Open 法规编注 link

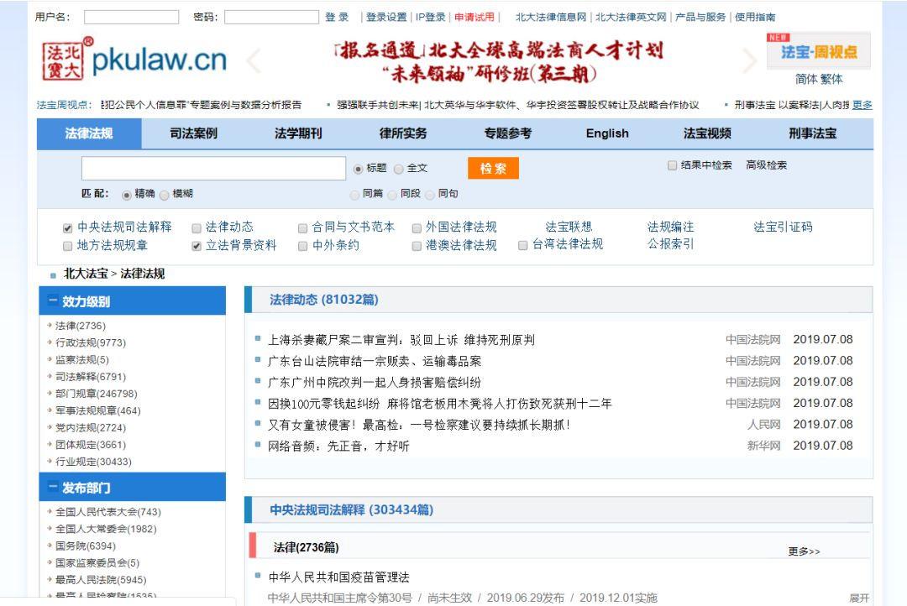670,227
